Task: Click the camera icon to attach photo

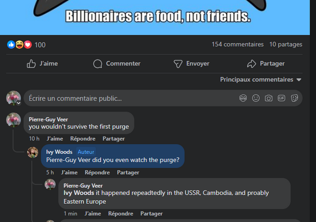Action: tap(269, 98)
